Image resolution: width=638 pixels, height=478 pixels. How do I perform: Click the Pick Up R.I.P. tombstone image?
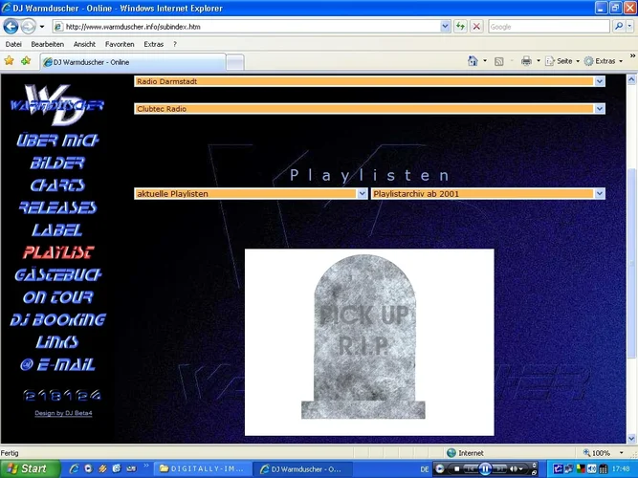tap(369, 342)
